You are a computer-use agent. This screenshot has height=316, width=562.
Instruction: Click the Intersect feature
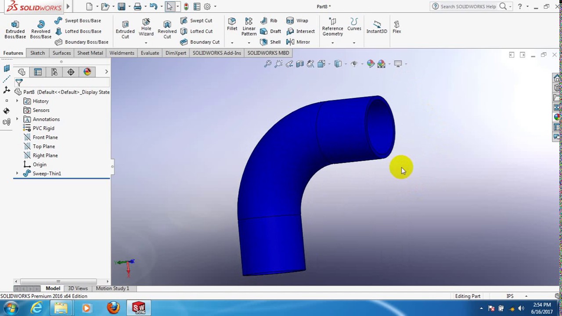click(x=300, y=31)
